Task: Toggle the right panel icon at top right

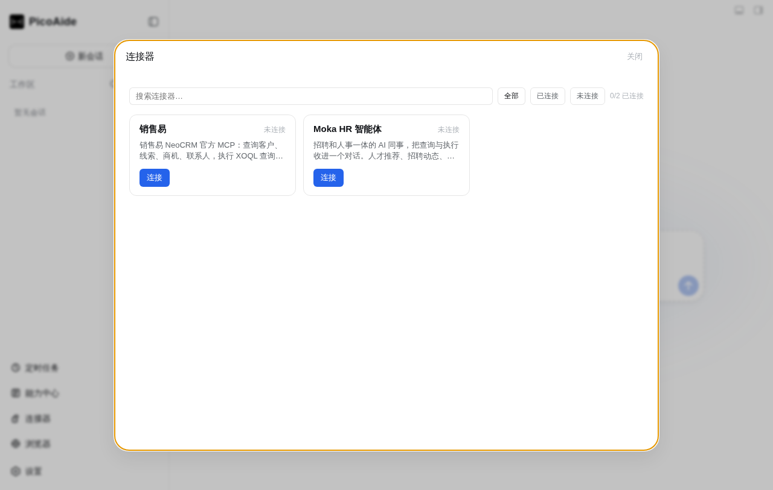Action: click(x=758, y=10)
